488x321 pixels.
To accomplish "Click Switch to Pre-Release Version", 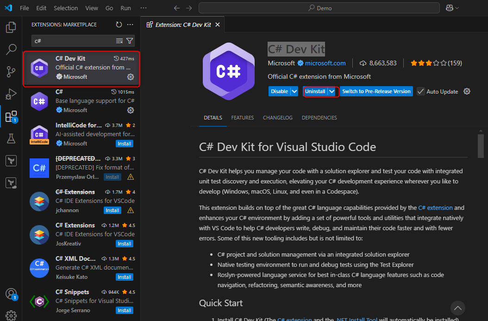I will [x=376, y=91].
